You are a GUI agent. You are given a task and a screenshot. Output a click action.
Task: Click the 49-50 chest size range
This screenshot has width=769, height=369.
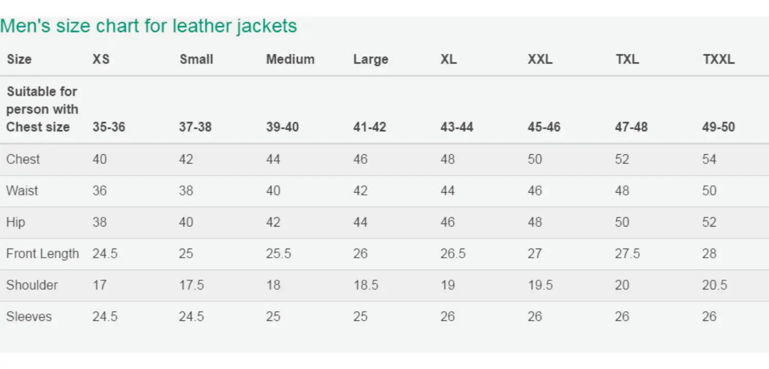tap(719, 127)
